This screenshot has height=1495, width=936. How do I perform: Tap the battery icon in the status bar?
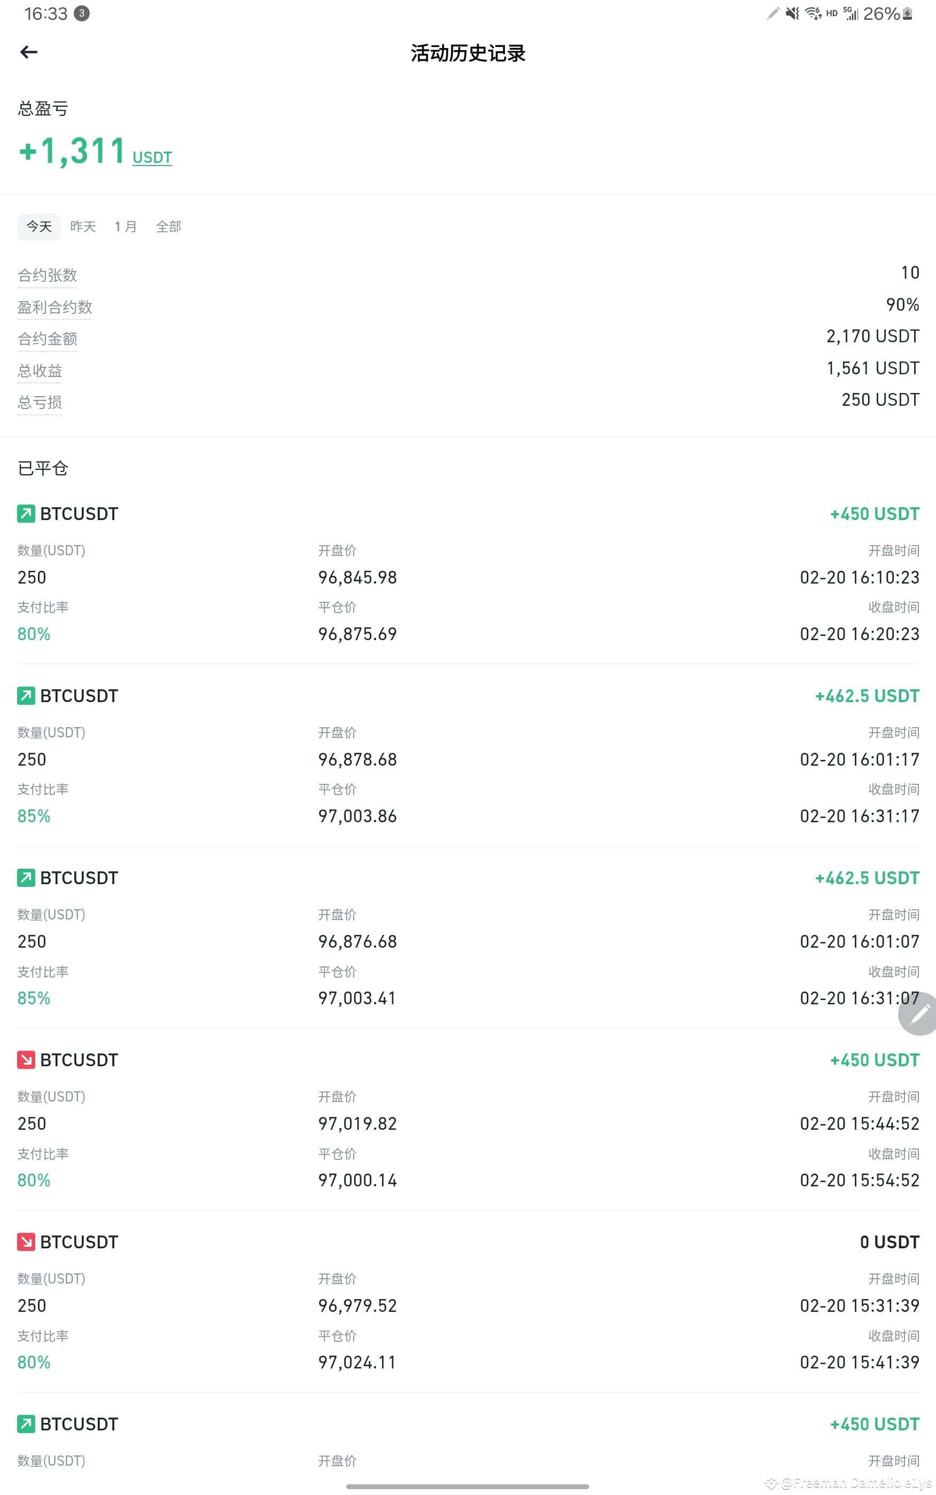point(907,13)
